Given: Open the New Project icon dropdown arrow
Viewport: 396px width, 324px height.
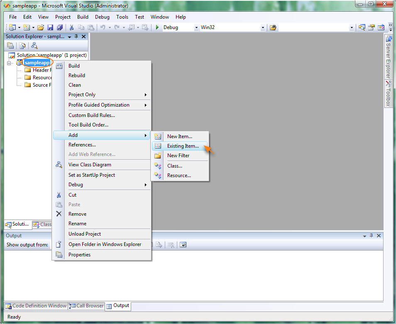Looking at the screenshot, I should coord(19,27).
